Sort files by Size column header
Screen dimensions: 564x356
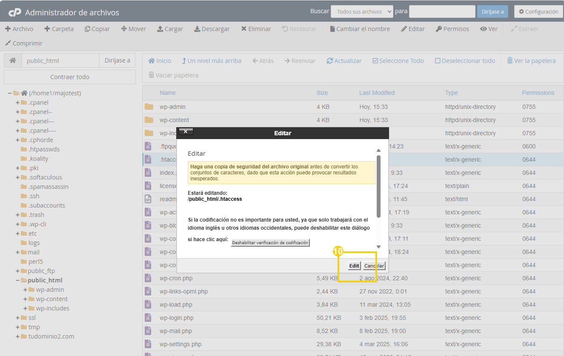point(322,93)
